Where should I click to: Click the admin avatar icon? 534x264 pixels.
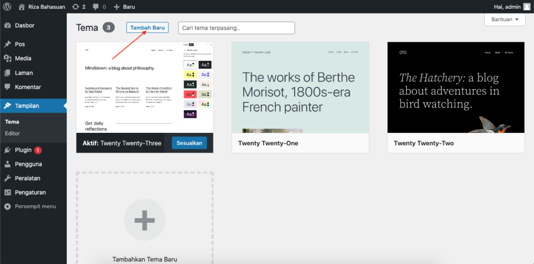pyautogui.click(x=527, y=6)
